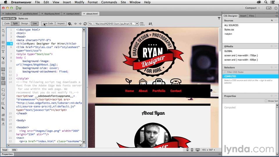Image resolution: width=279 pixels, height=157 pixels.
Task: Select tablet size icon in status bar
Action: (x=192, y=150)
